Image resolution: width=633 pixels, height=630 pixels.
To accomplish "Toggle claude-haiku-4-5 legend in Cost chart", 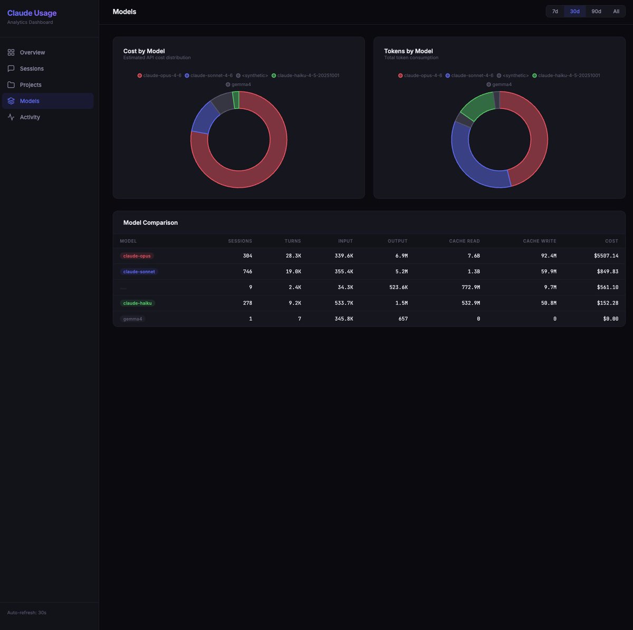I will coord(305,75).
